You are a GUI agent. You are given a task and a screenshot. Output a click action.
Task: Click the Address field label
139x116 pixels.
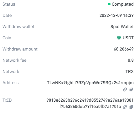[x=11, y=83]
